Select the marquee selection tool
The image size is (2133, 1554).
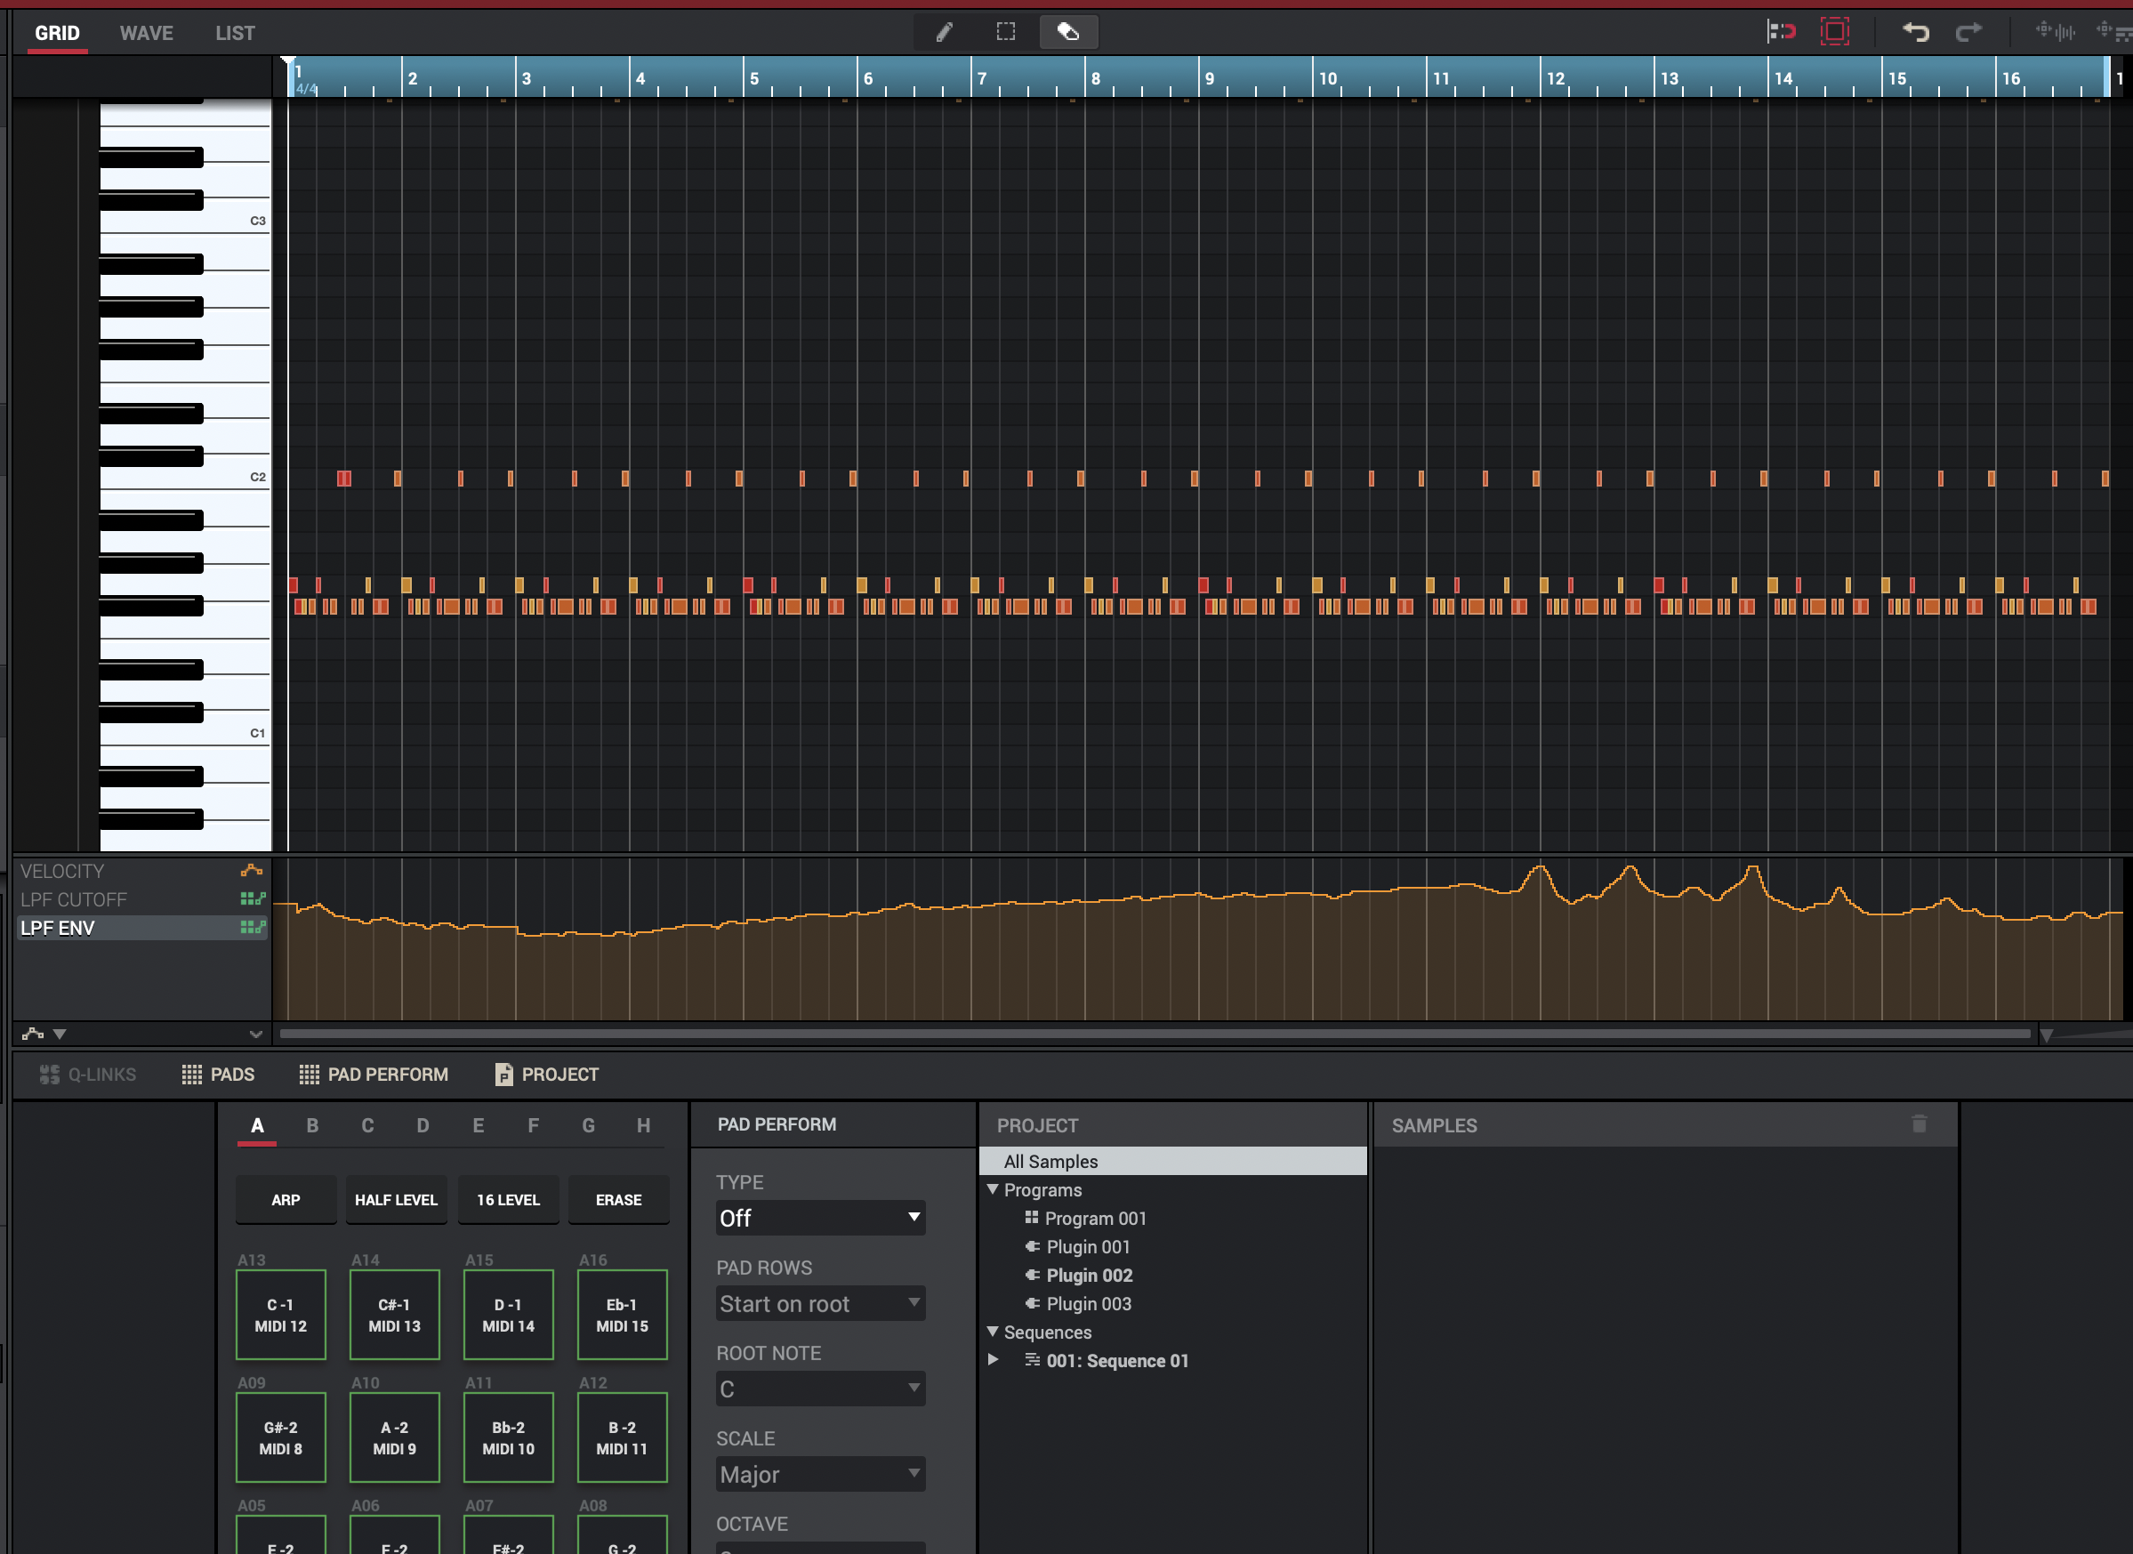point(1005,33)
